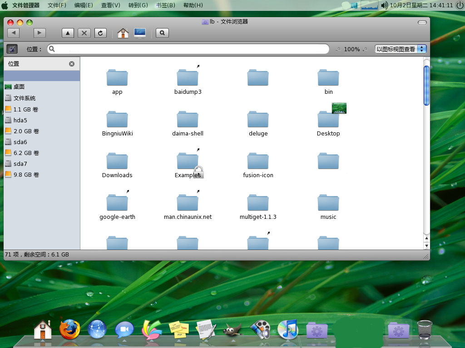Open the 书签(B) menu
Image resolution: width=465 pixels, height=348 pixels.
(165, 5)
